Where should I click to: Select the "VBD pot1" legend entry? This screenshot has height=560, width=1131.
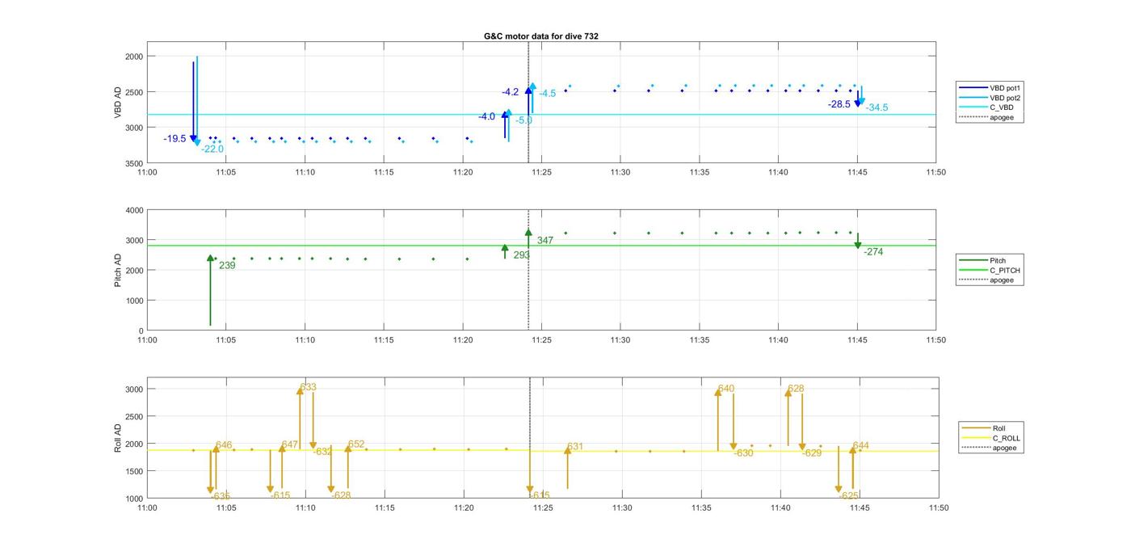coord(990,87)
